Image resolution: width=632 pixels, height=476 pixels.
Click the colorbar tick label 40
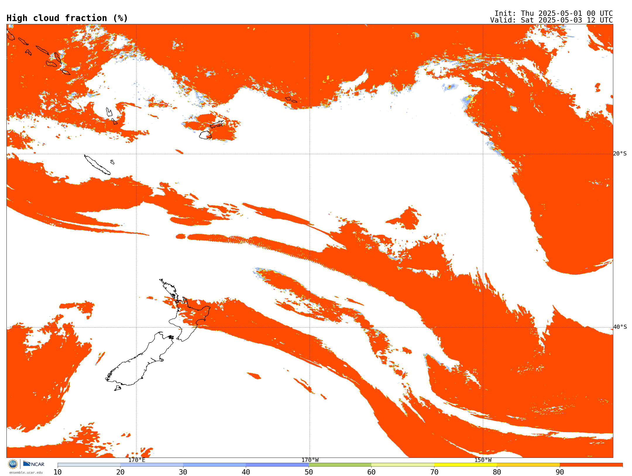click(246, 472)
